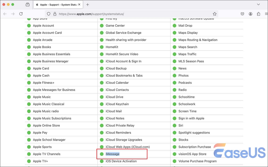The image size is (268, 167).
Task: Go back to the previous page
Action: (5, 14)
